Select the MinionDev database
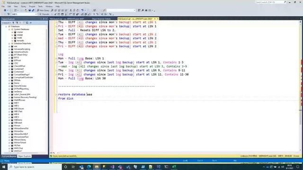303x170 pixels. (19, 131)
